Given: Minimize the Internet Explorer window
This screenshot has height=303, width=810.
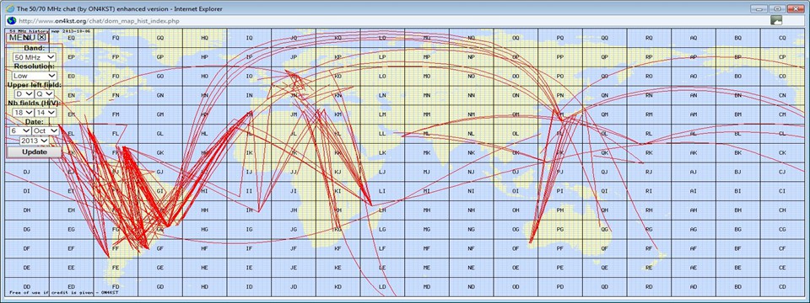Looking at the screenshot, I should (759, 8).
